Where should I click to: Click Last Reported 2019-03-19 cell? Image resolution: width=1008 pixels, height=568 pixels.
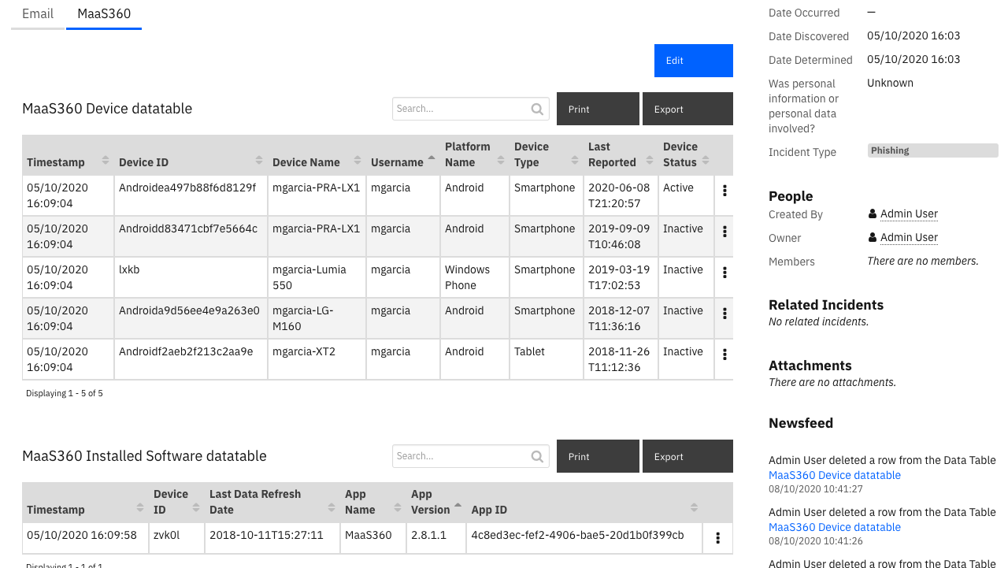(620, 277)
